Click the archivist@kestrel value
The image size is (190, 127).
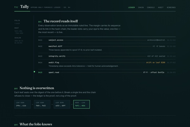(156, 40)
